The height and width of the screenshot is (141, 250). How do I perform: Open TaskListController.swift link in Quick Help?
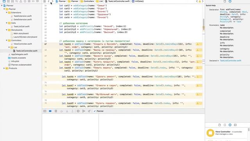[230, 61]
